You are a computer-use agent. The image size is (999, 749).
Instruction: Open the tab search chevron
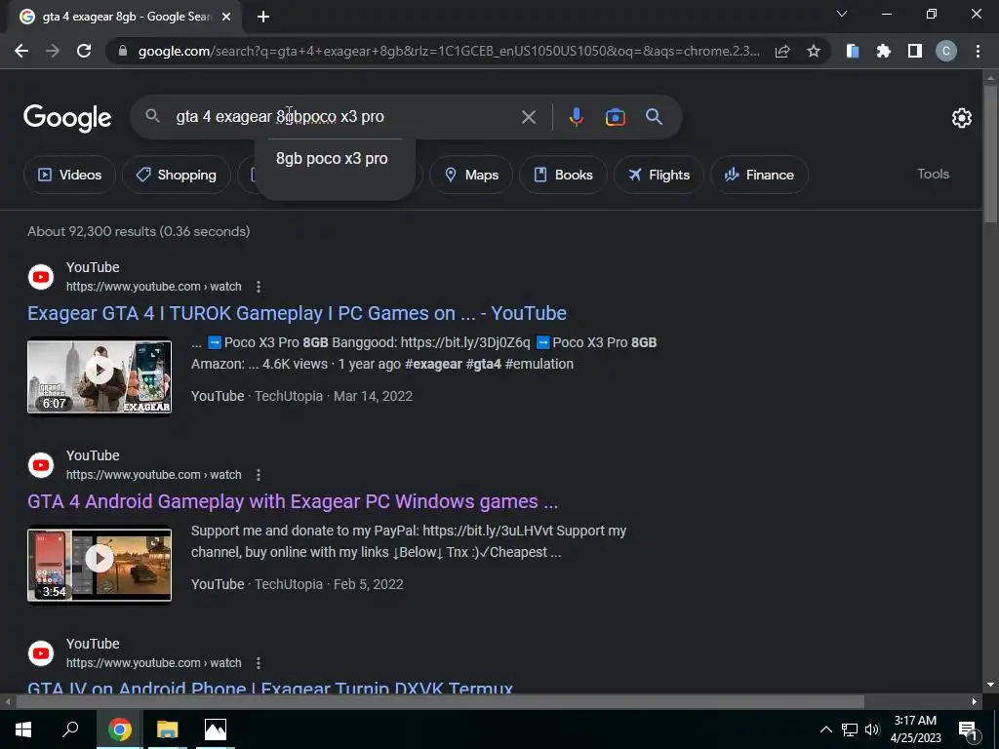click(842, 14)
